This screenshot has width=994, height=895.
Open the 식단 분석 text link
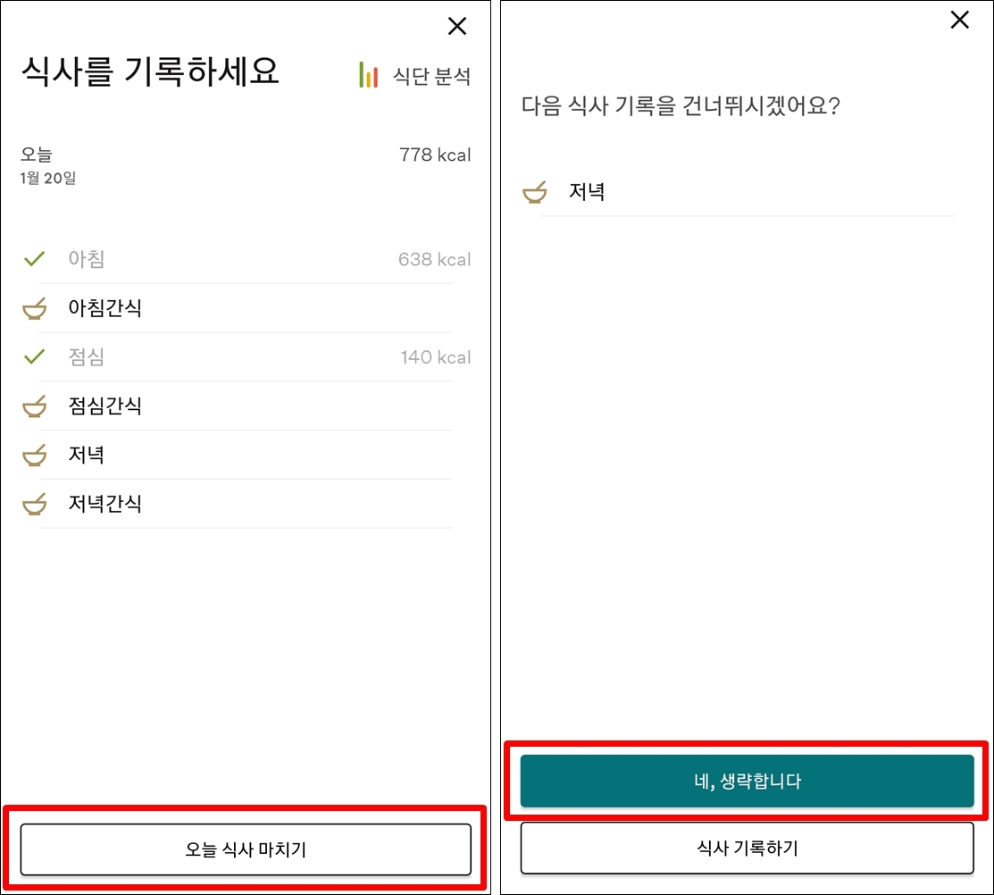[x=431, y=76]
